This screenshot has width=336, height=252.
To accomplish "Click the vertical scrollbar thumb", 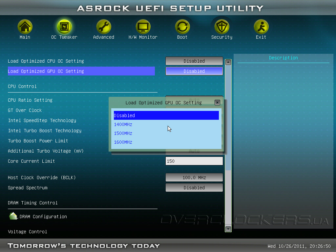I will 228,118.
